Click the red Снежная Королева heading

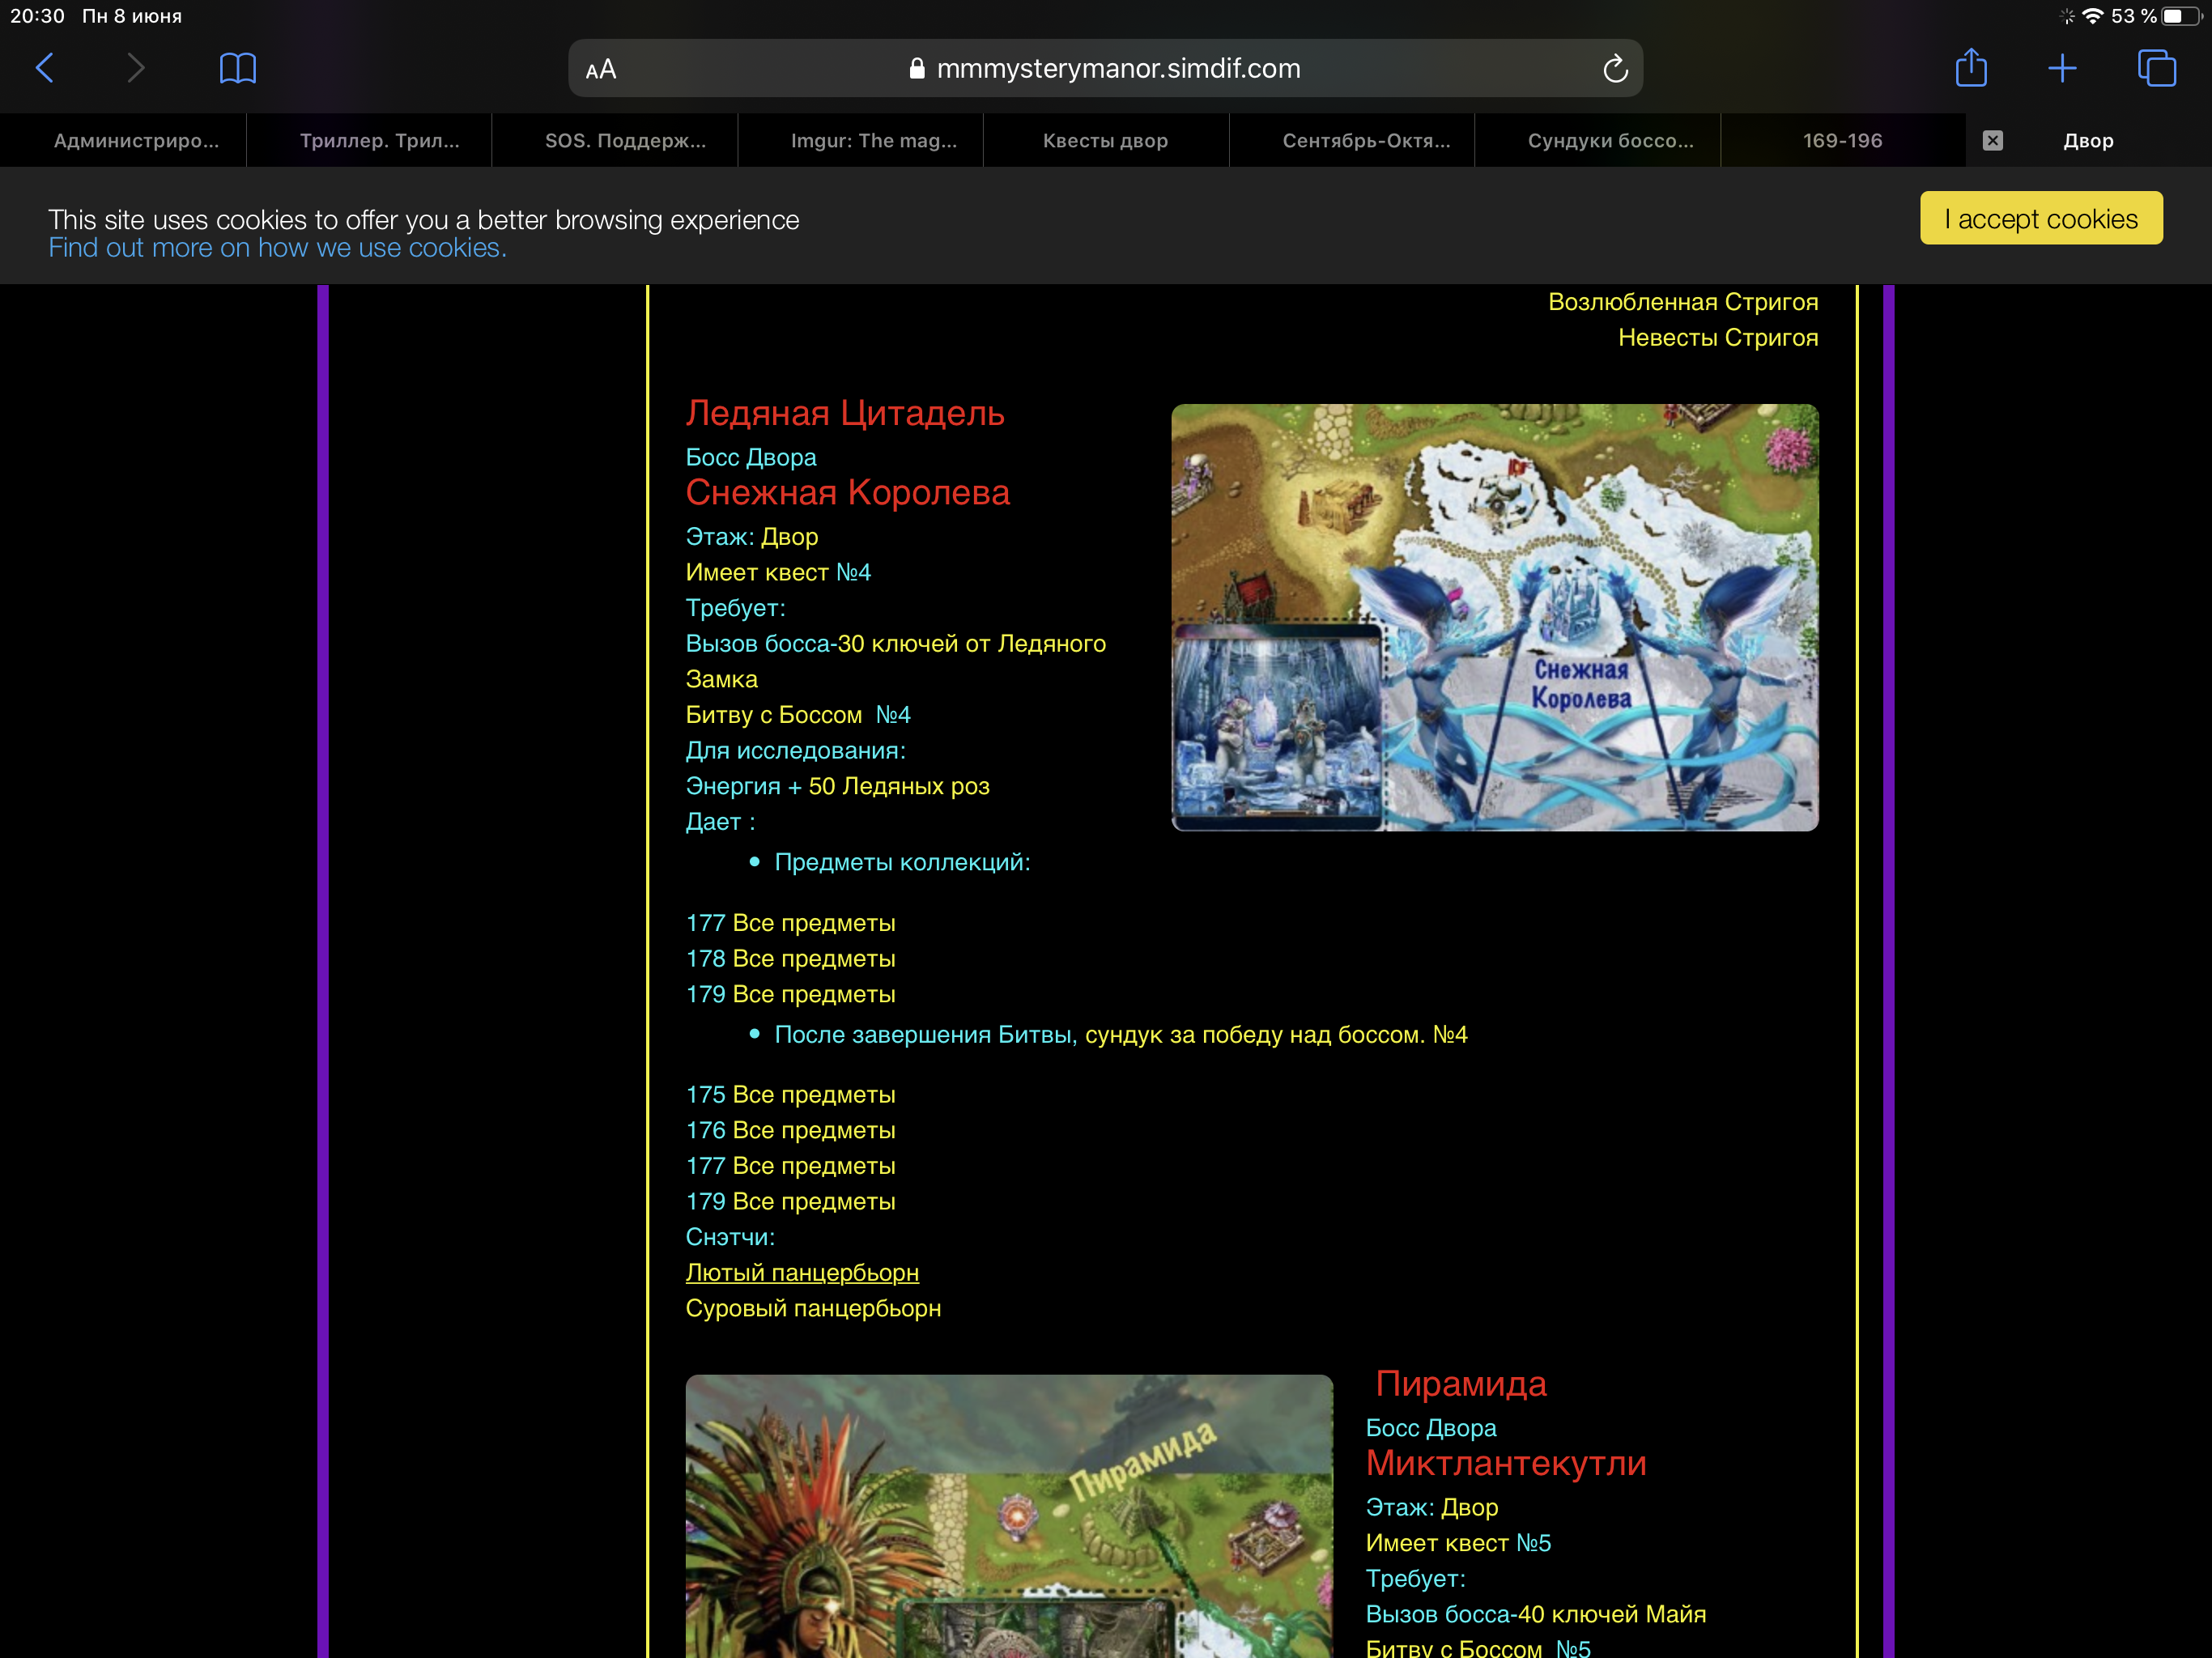848,492
